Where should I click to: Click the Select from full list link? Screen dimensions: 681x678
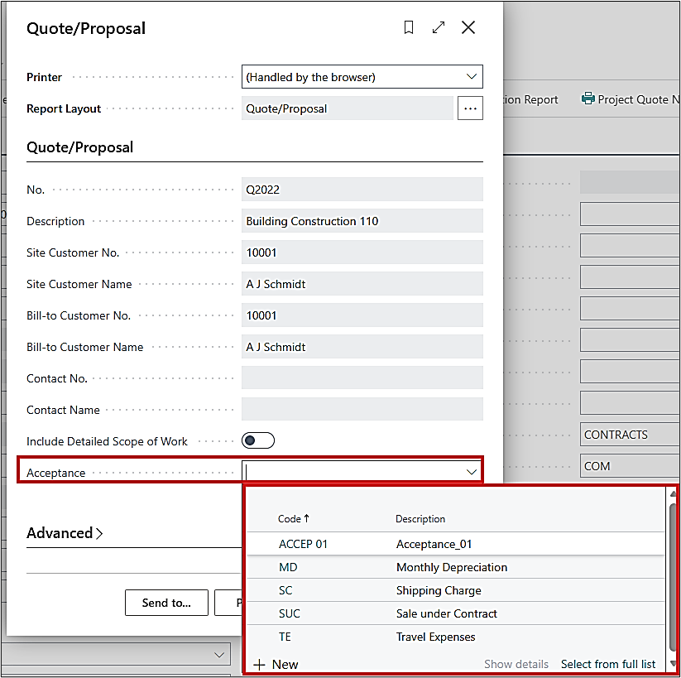(607, 664)
